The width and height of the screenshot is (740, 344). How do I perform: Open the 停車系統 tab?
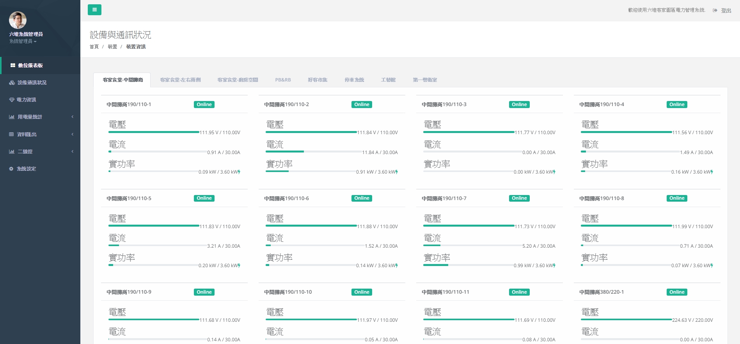click(x=354, y=80)
